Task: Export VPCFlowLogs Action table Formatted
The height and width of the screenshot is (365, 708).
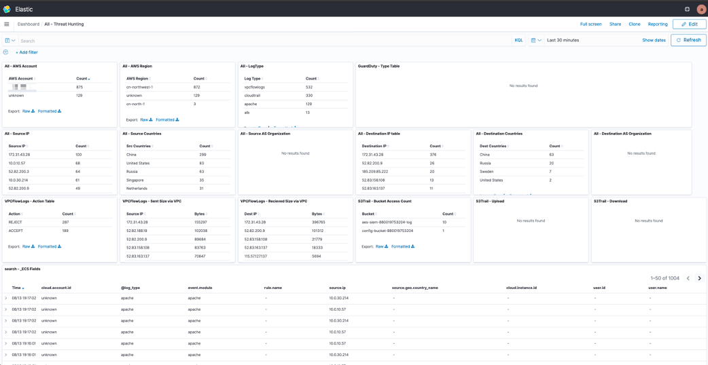Action: [x=50, y=246]
